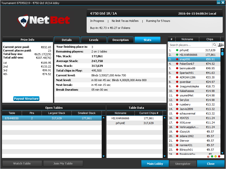The width and height of the screenshot is (226, 169).
Task: Click the red status dot beside PokerDonk7
Action: coord(177,64)
